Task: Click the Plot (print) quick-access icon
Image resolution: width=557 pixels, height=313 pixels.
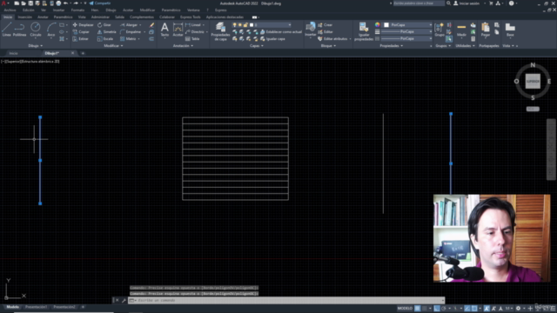Action: [58, 3]
